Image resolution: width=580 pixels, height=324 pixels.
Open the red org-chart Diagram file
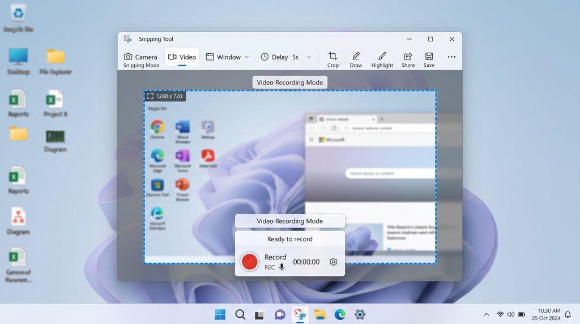[x=18, y=221]
